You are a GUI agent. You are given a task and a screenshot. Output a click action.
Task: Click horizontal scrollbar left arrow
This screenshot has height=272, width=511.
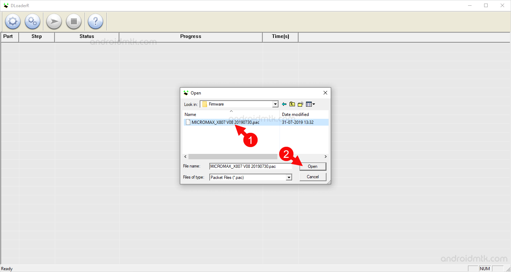pyautogui.click(x=185, y=157)
